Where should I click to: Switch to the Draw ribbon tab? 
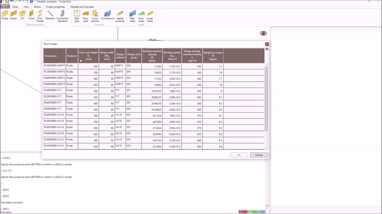[x=15, y=7]
